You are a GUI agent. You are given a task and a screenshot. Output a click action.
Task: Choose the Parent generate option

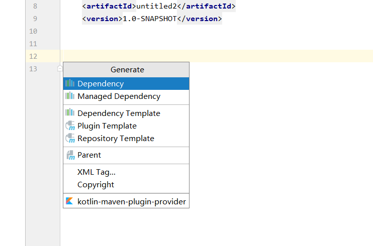[126, 155]
